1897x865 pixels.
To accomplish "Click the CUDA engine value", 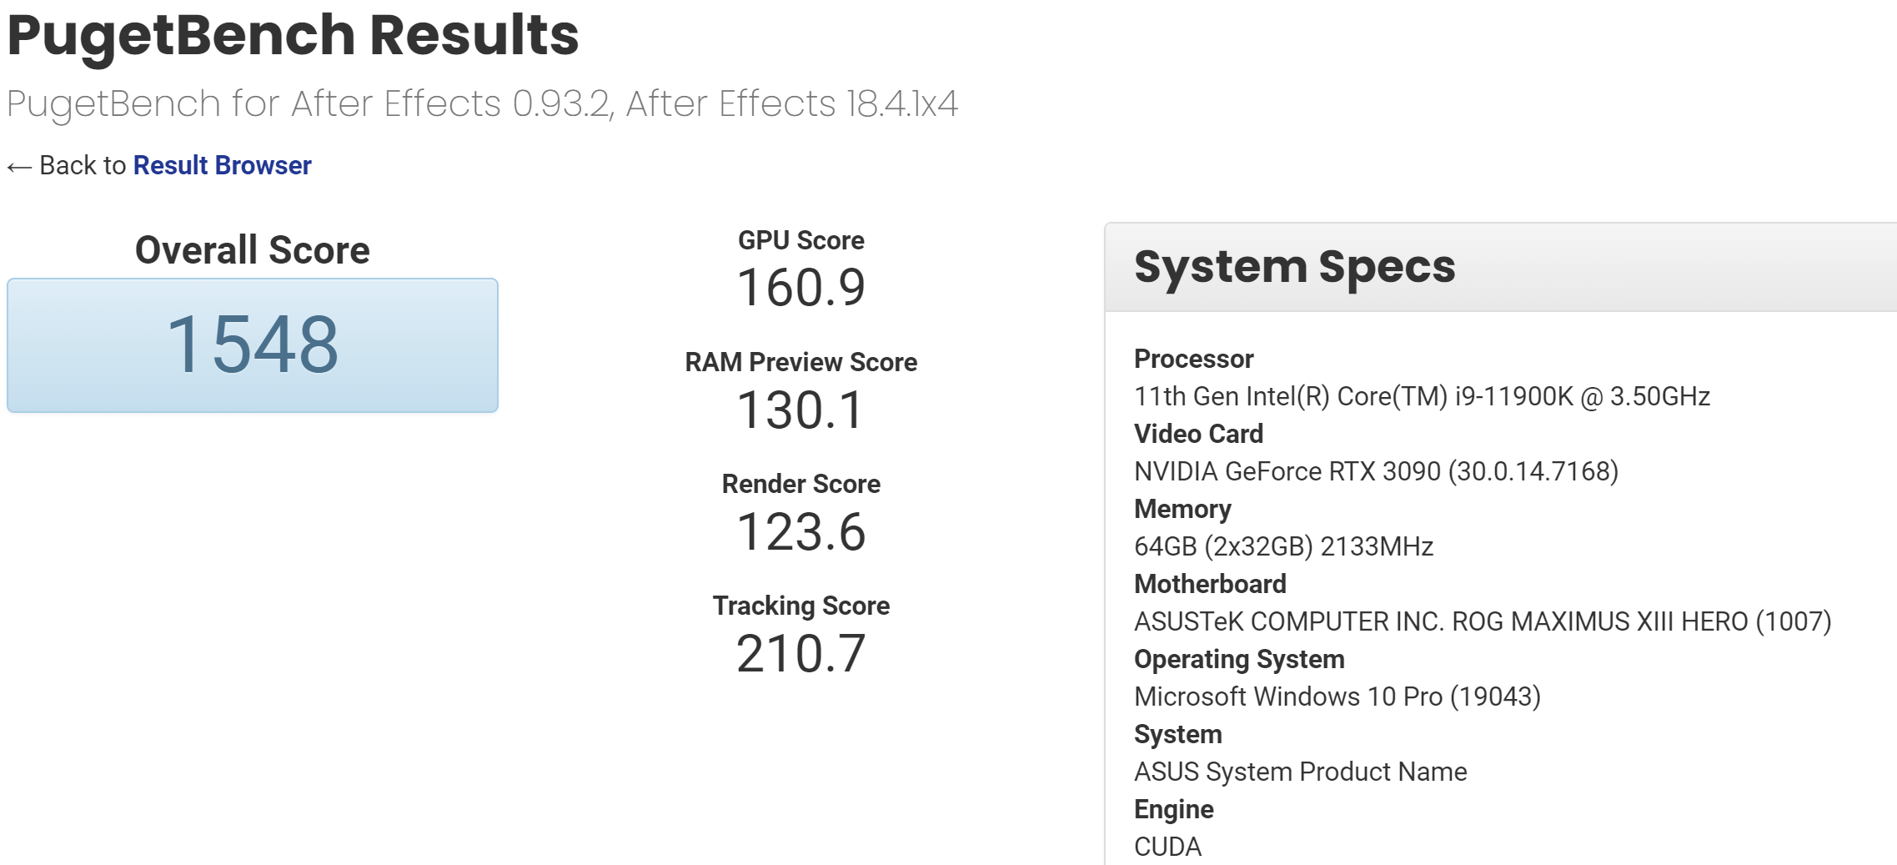I will pyautogui.click(x=1167, y=847).
